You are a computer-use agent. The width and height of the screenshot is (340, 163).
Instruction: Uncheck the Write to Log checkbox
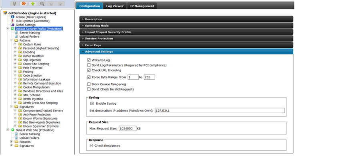[89, 60]
